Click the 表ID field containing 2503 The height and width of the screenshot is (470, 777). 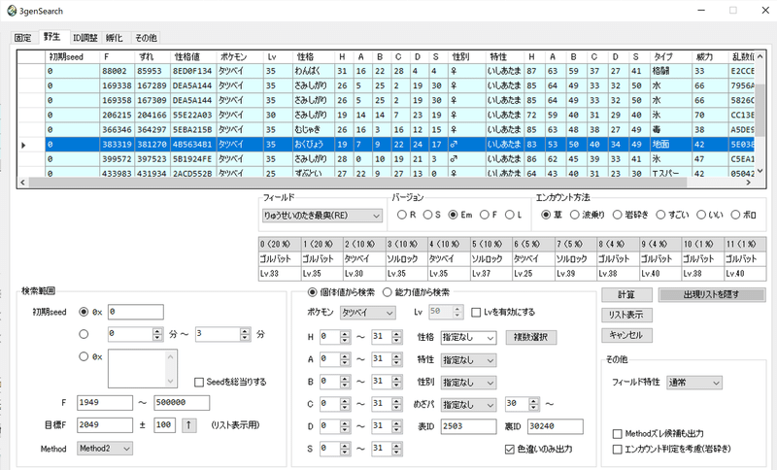(468, 426)
